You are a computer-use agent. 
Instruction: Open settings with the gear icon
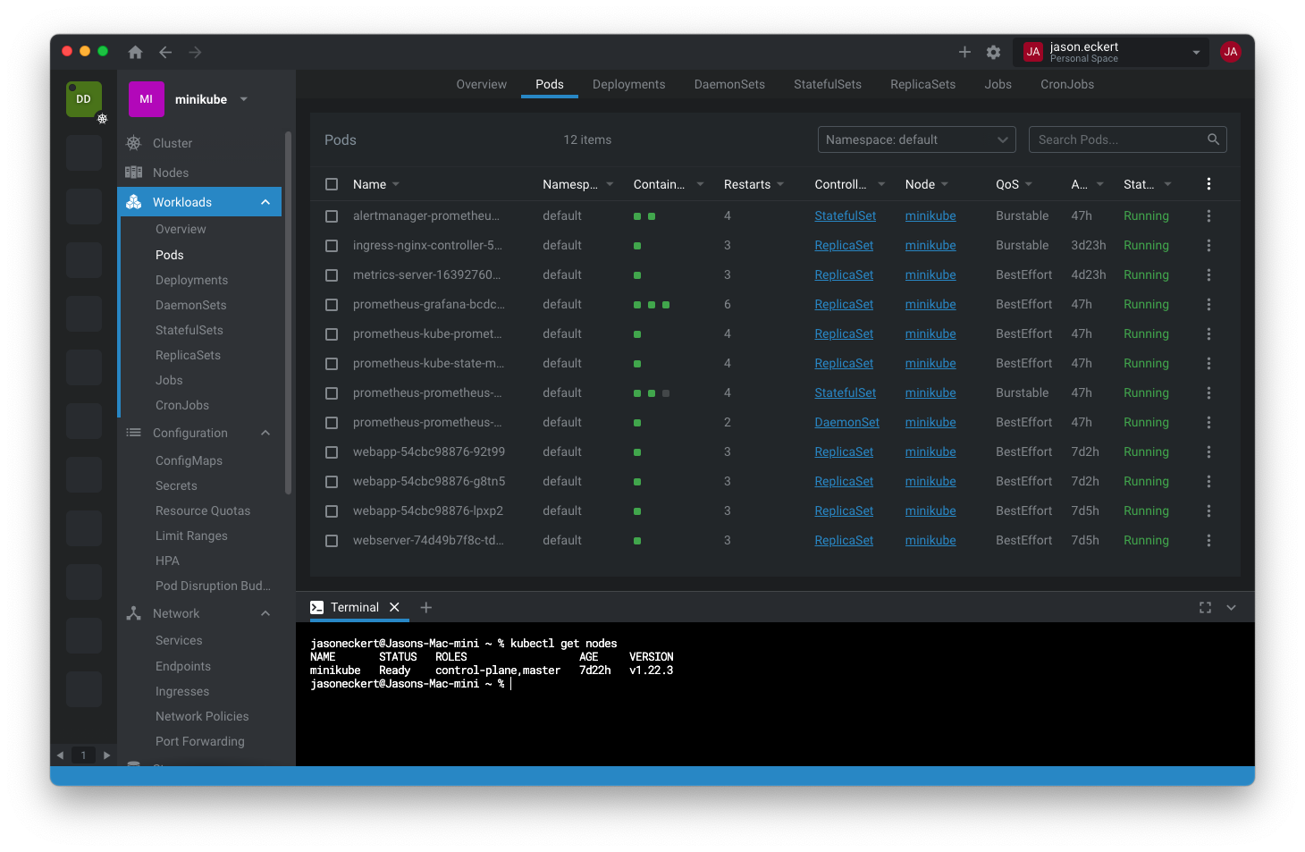coord(993,53)
